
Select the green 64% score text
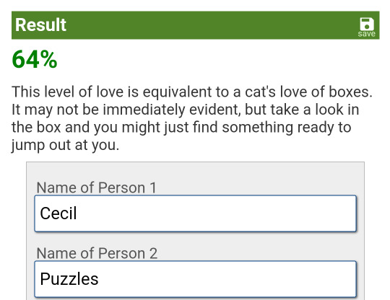coord(35,59)
